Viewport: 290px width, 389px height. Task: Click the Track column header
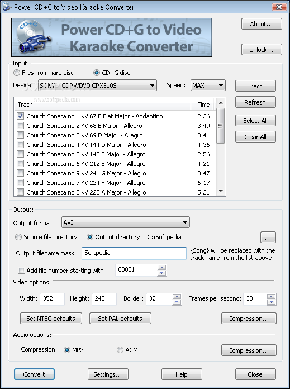(x=102, y=104)
